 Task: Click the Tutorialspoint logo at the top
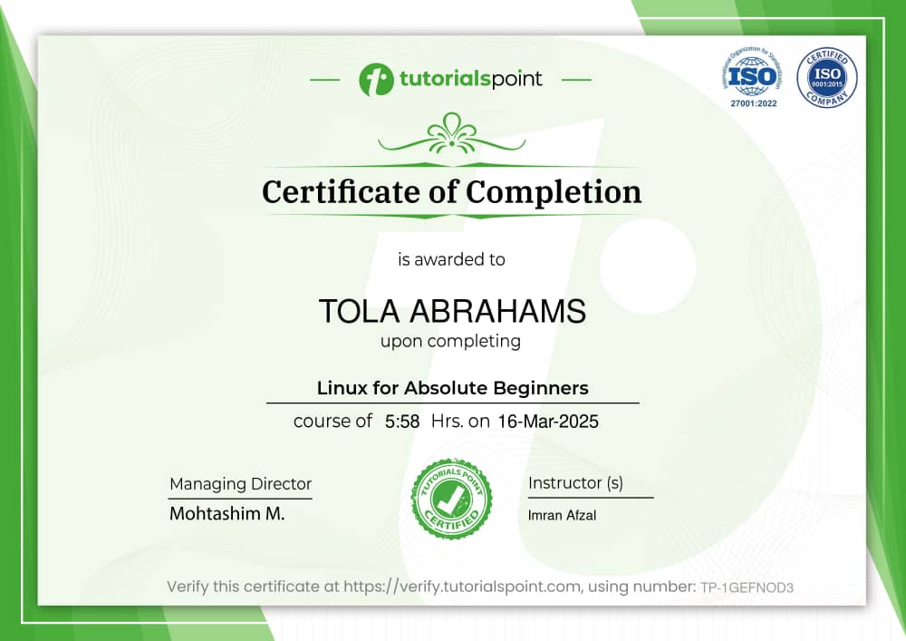tap(451, 79)
